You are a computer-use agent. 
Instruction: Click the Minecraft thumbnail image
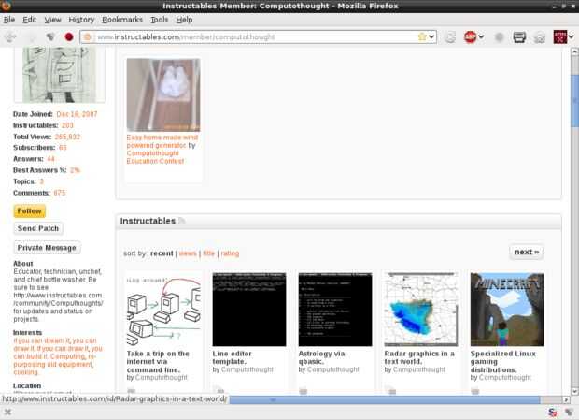(x=507, y=310)
